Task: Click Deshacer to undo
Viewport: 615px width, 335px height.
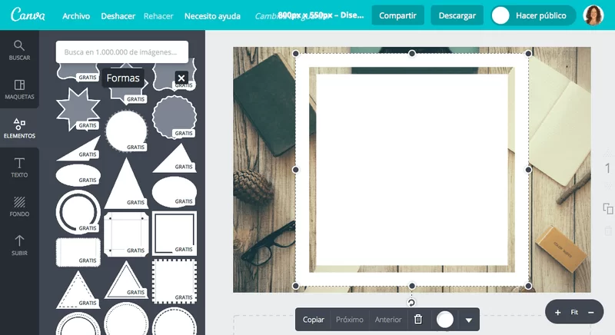Action: pos(118,16)
